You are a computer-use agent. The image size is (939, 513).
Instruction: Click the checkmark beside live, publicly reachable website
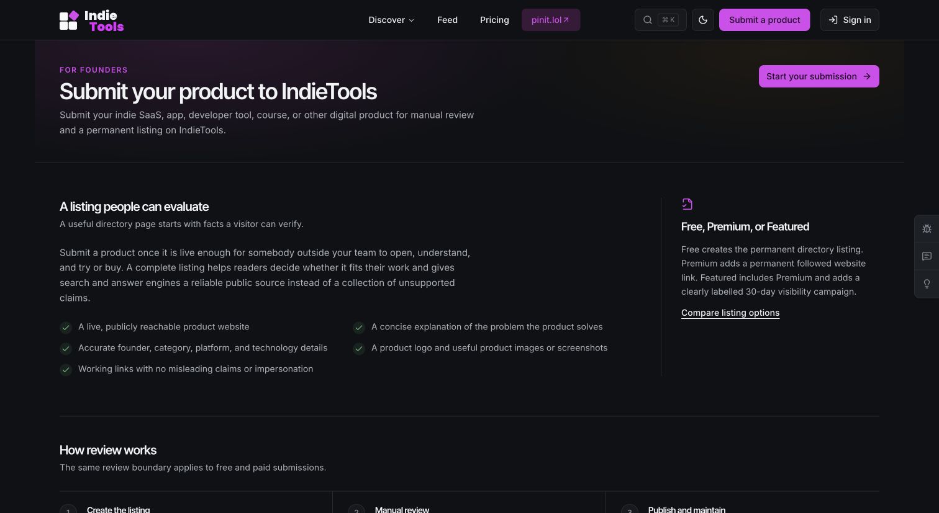tap(66, 328)
